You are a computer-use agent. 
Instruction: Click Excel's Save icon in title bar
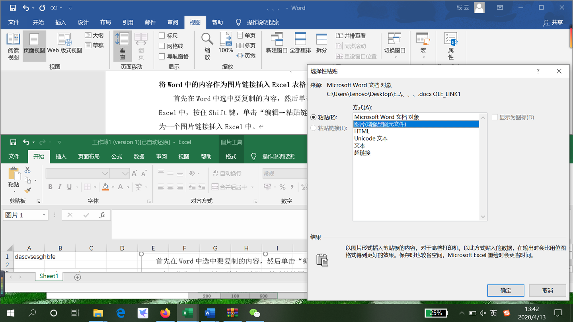13,142
